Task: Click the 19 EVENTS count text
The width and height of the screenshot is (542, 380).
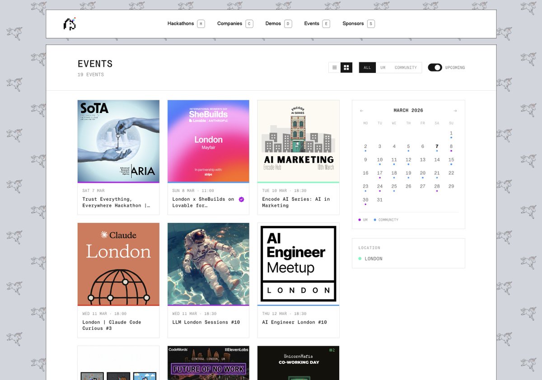Action: pos(91,75)
